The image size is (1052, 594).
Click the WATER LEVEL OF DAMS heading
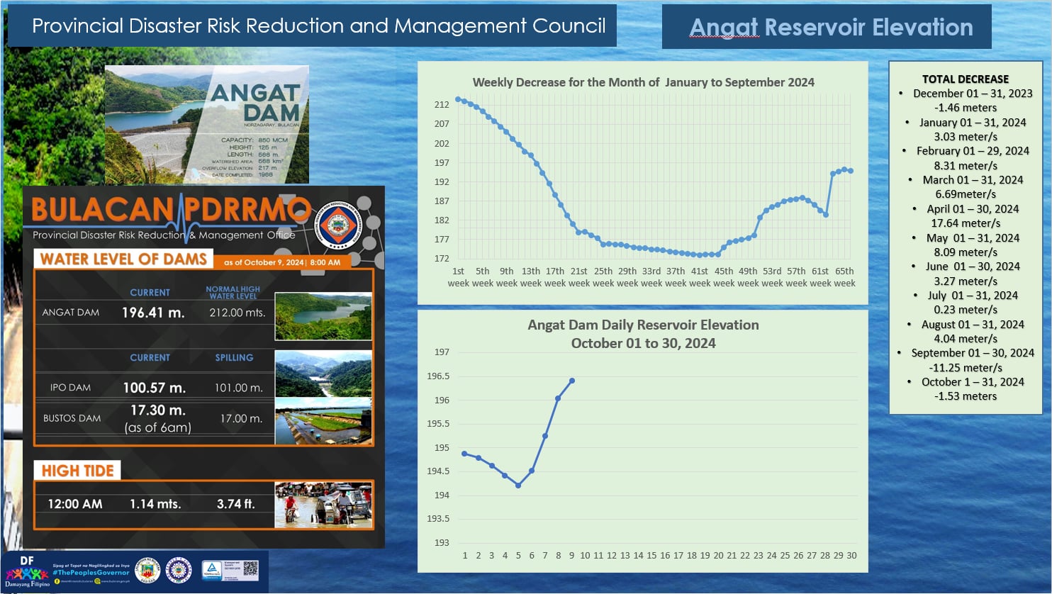123,259
